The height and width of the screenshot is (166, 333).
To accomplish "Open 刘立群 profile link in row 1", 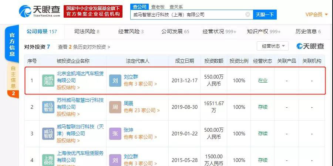I will coord(131,77).
